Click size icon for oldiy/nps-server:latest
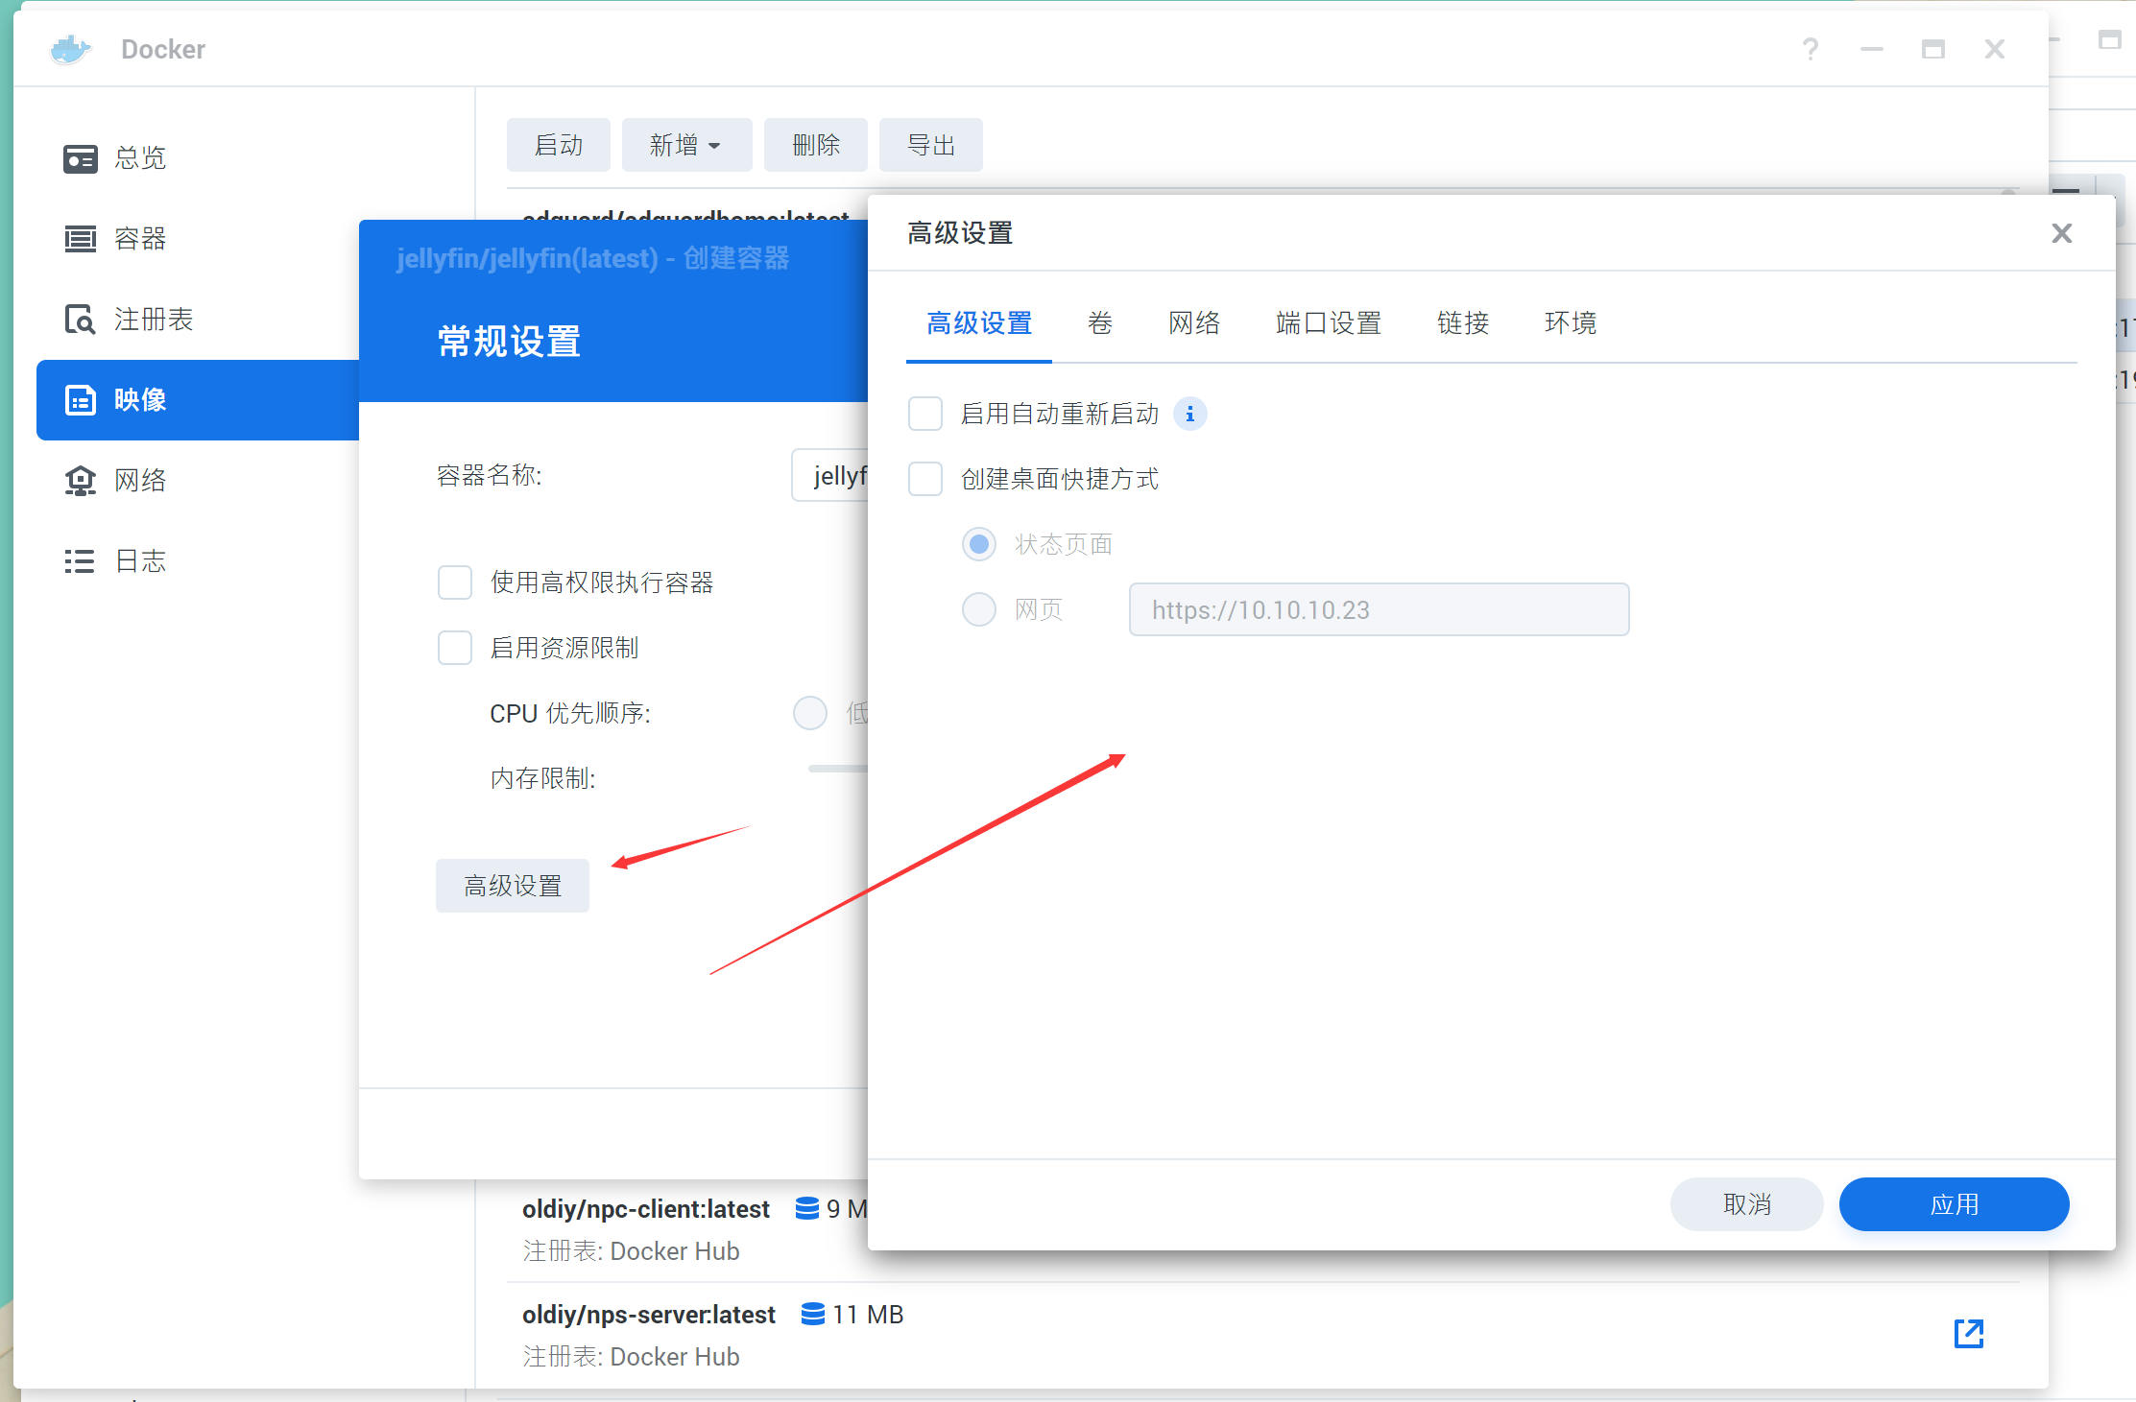 [x=813, y=1314]
